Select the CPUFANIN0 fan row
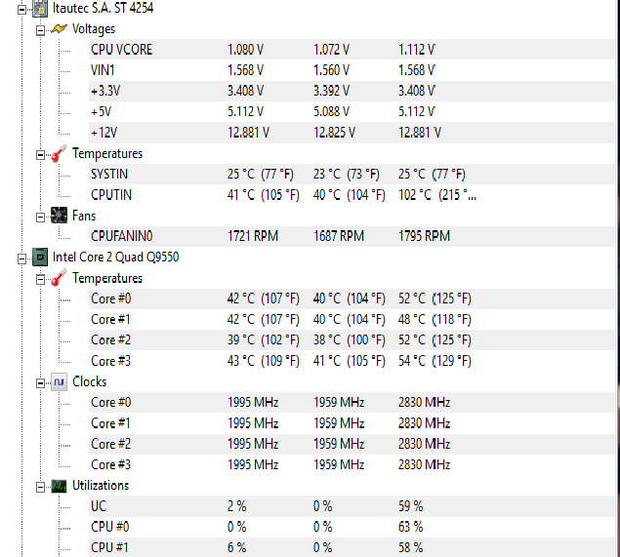620x557 pixels. pos(351,236)
